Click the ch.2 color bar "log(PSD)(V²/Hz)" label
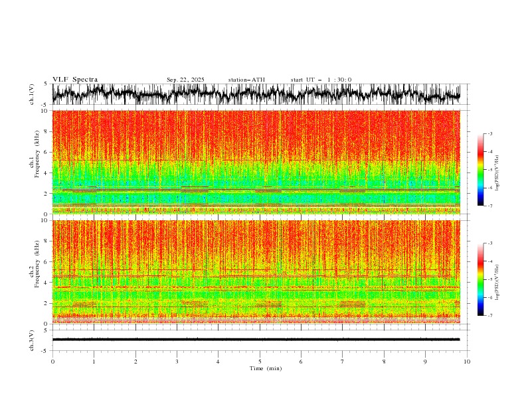 (x=497, y=282)
